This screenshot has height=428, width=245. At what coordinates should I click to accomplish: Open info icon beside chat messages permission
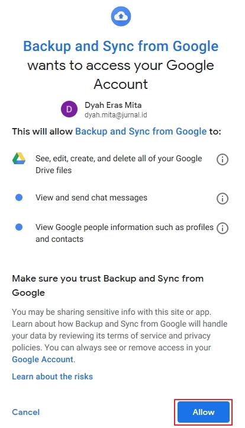pos(223,199)
